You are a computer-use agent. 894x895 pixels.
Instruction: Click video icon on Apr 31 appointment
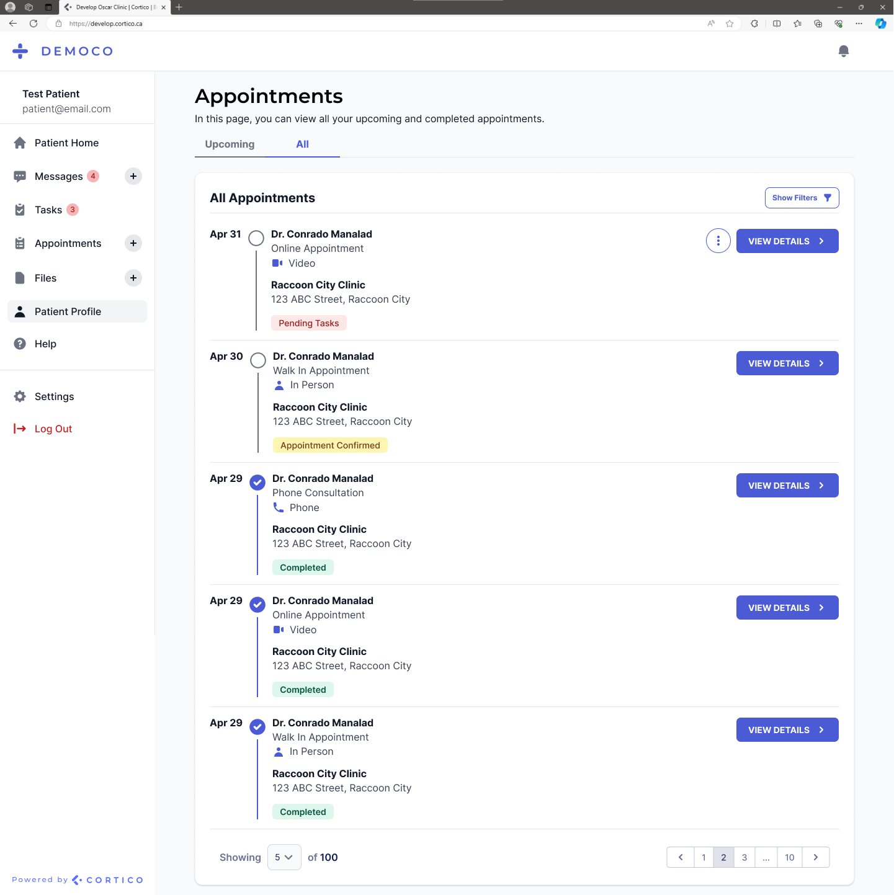[x=277, y=263]
